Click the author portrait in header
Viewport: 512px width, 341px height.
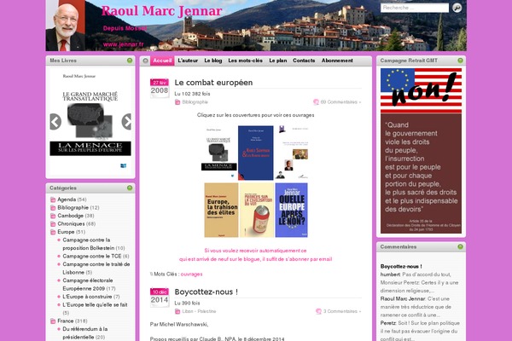[66, 26]
